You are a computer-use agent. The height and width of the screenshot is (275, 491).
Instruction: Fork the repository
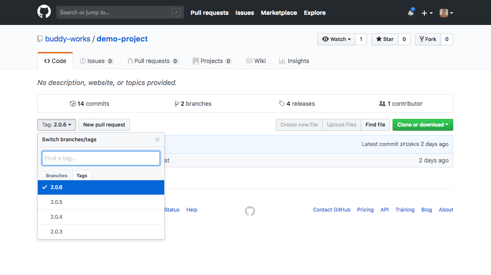[x=428, y=39]
